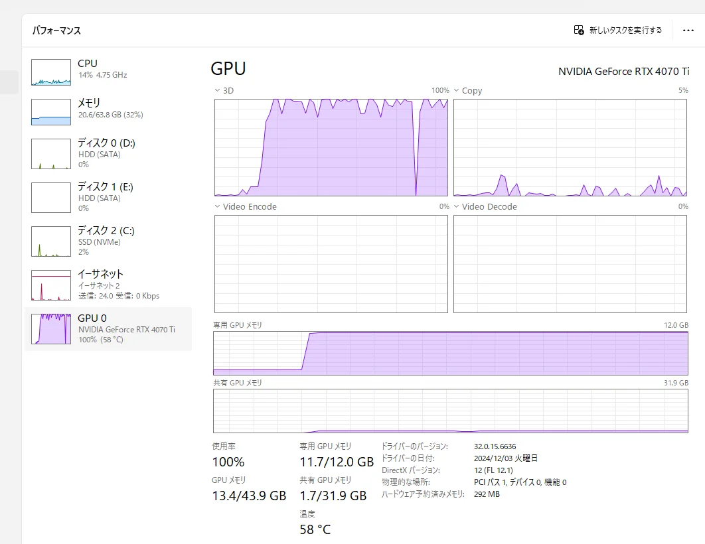Viewport: 705px width, 544px height.
Task: Open the イーサネット network graph thumbnail
Action: coord(51,285)
